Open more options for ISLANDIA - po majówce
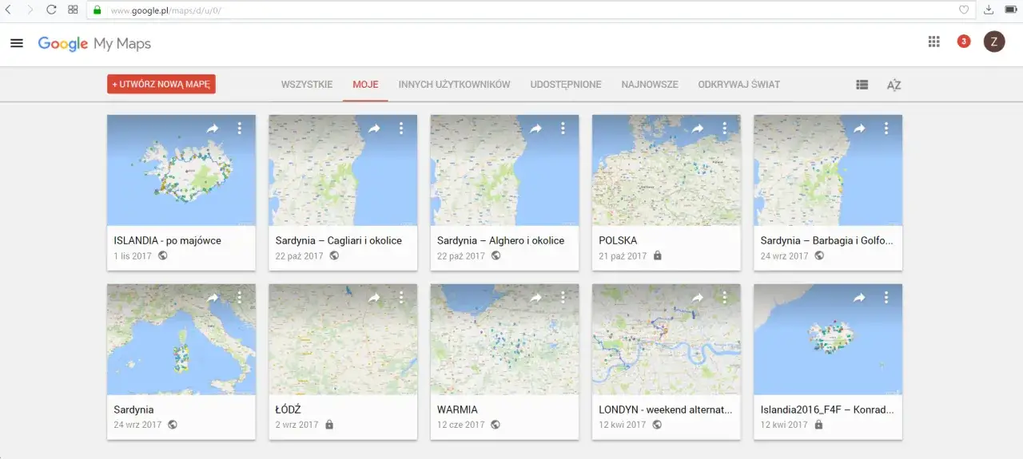 pyautogui.click(x=239, y=129)
